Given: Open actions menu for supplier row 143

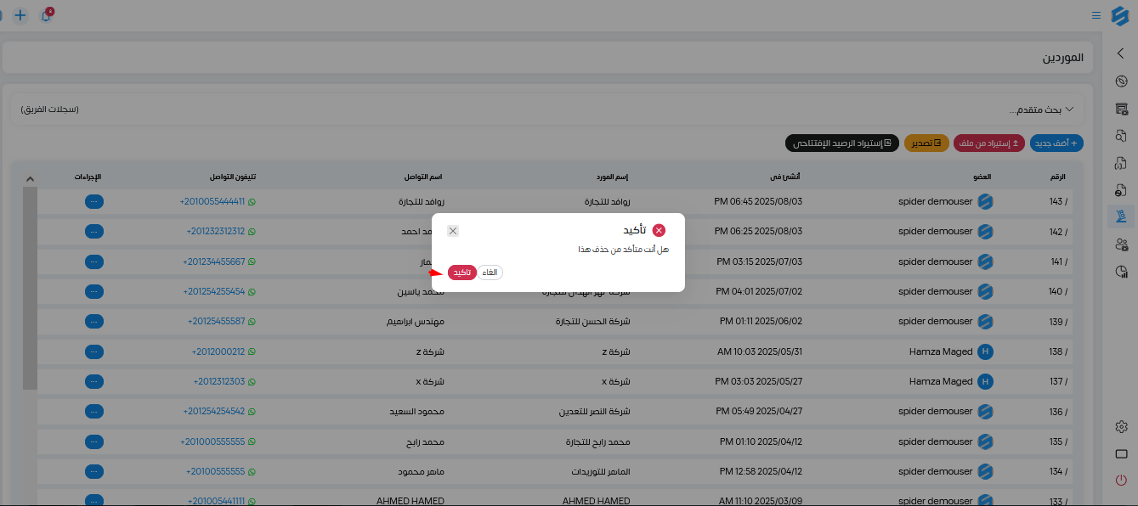Looking at the screenshot, I should pos(94,201).
